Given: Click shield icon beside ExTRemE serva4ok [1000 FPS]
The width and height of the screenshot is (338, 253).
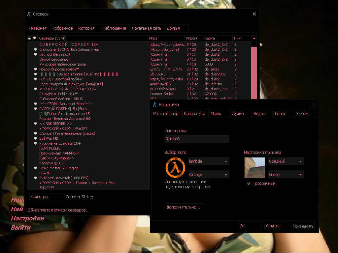Looking at the screenshot, I should [36, 178].
